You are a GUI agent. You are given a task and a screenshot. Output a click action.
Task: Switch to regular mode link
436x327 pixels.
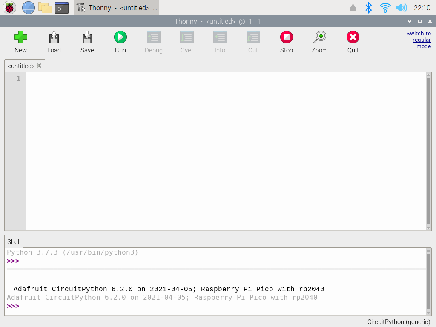pyautogui.click(x=419, y=40)
